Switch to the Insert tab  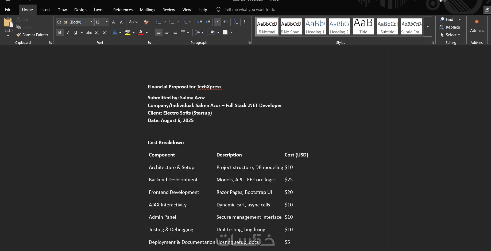tap(45, 10)
